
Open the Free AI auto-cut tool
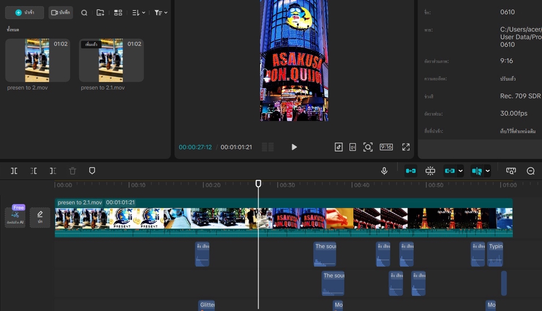click(x=15, y=217)
